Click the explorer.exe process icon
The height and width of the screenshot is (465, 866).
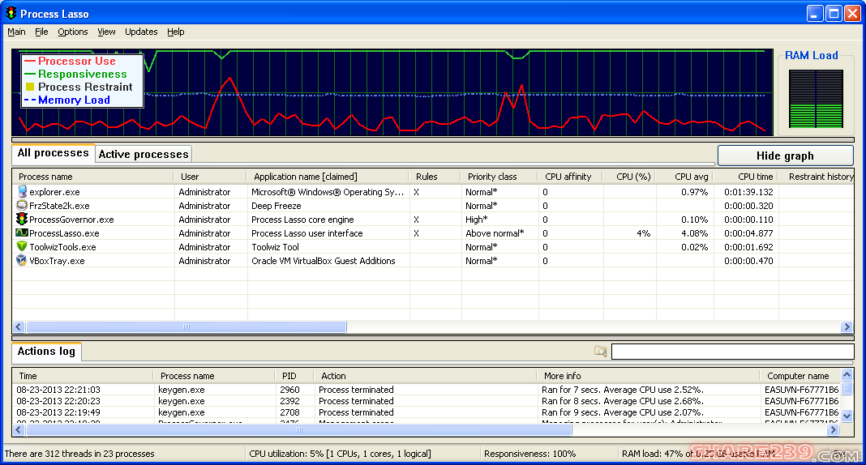point(22,191)
